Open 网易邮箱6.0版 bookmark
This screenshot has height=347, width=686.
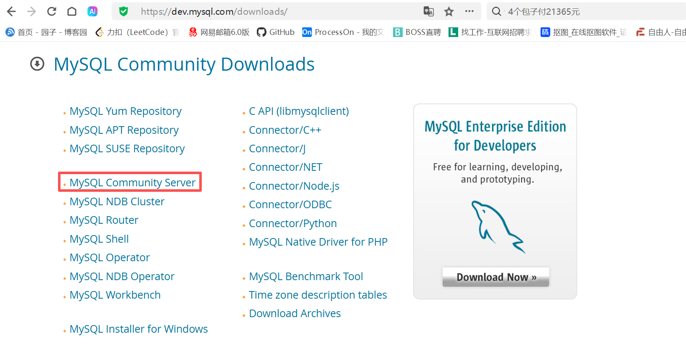coord(219,32)
